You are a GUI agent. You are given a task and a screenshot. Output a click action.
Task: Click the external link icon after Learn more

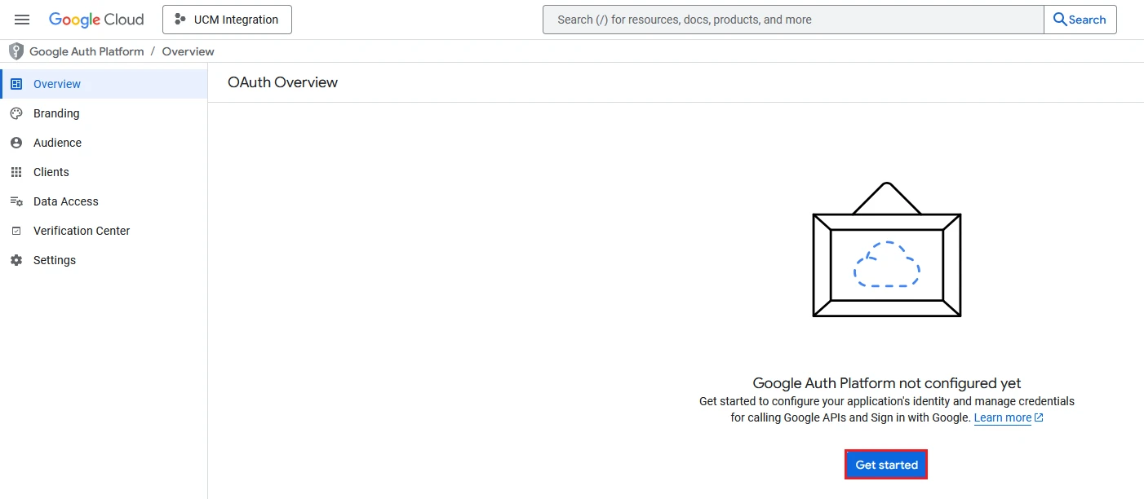1039,417
